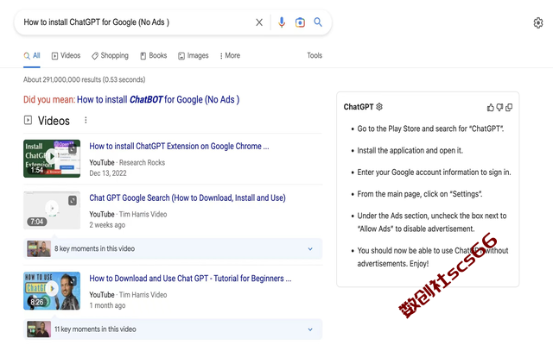Expand the 8 key moments row
553x345 pixels.
[173, 248]
